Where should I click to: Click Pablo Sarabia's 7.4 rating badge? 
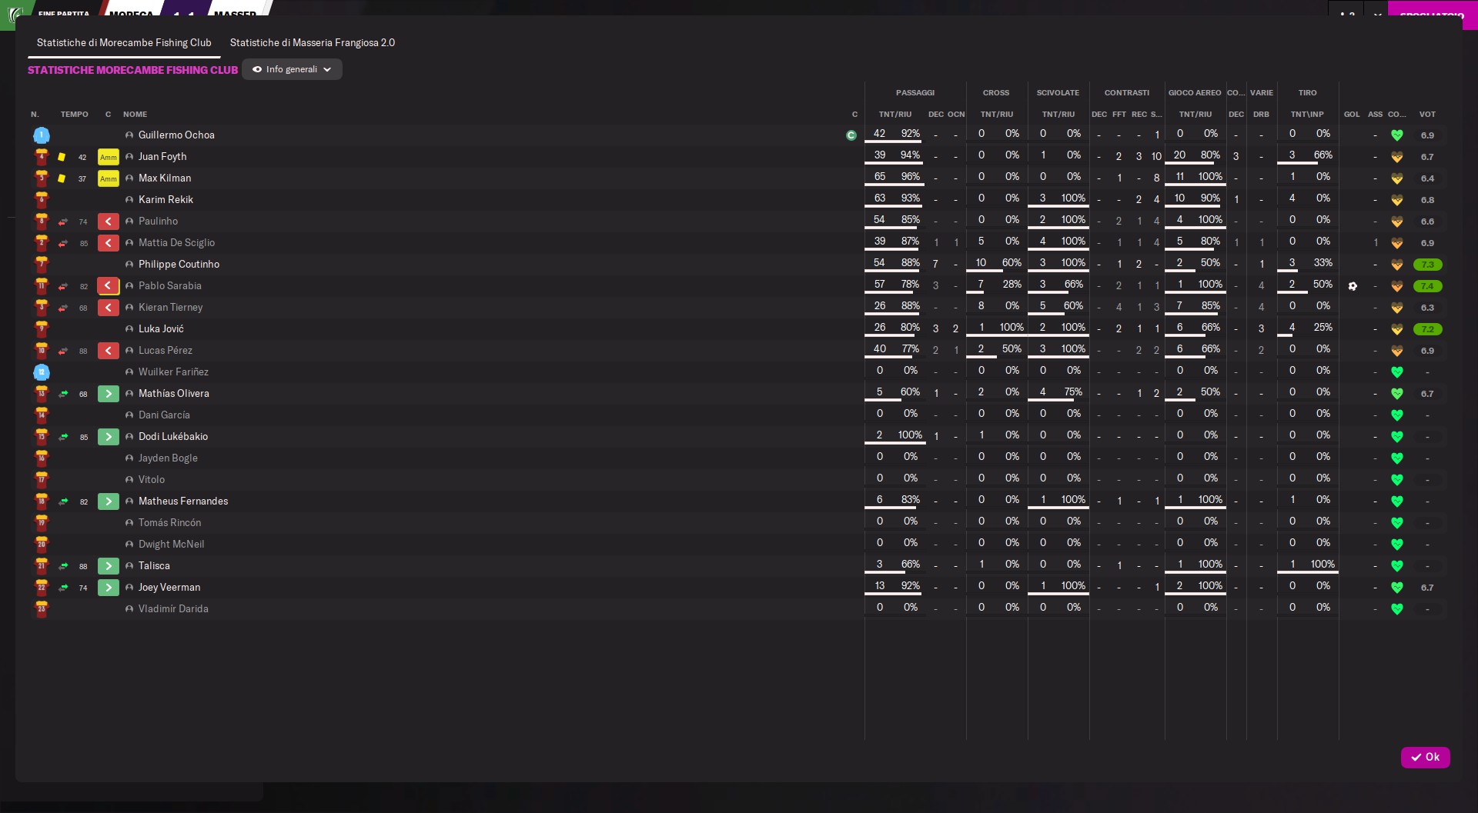[1427, 286]
